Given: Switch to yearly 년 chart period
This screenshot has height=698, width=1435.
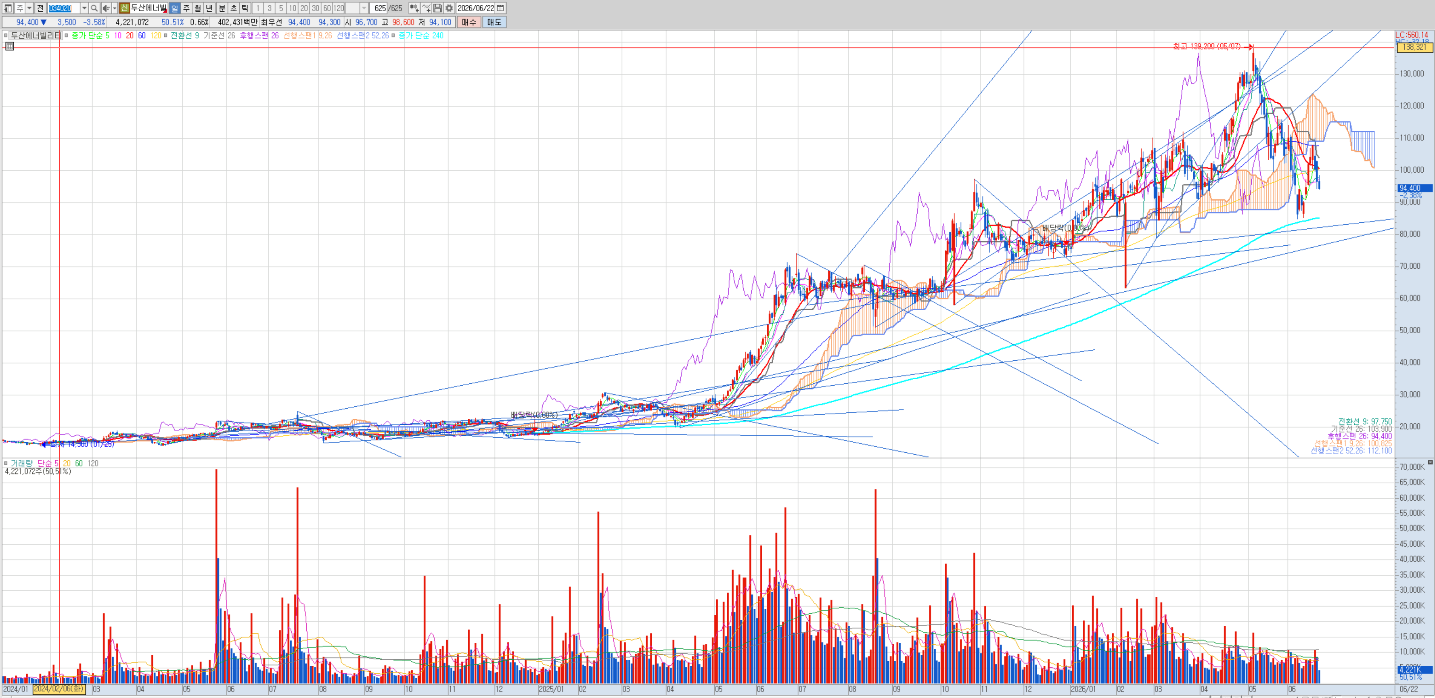Looking at the screenshot, I should pos(209,8).
